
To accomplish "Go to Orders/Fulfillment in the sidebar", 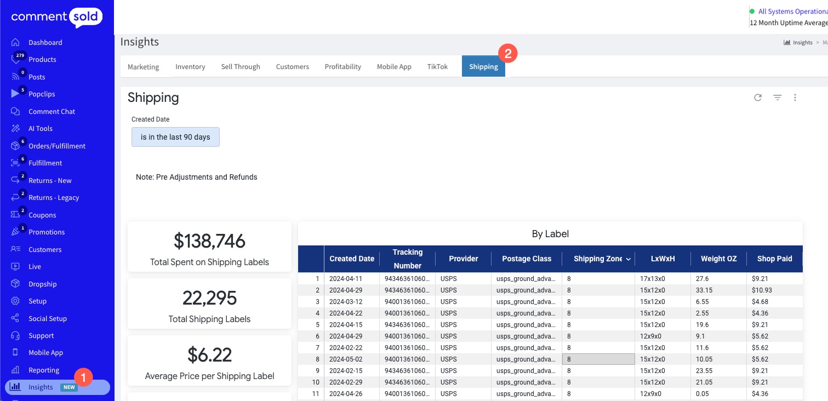I will 57,146.
